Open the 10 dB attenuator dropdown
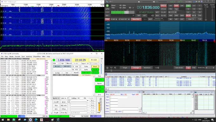This screenshot has width=216, height=122. point(114,19)
